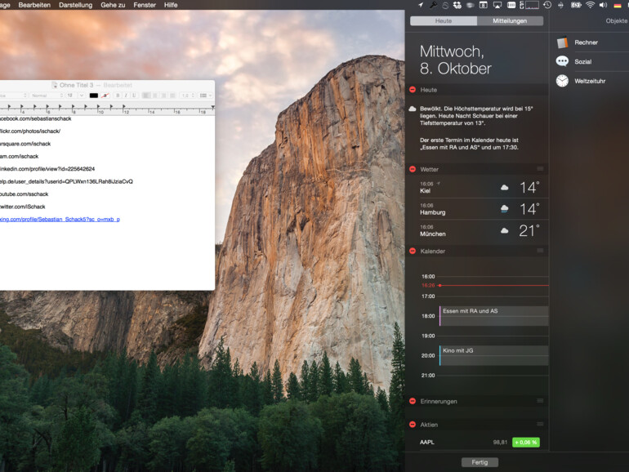Image resolution: width=629 pixels, height=472 pixels.
Task: Remove the Erinnerungen widget with its red minus
Action: pos(413,401)
